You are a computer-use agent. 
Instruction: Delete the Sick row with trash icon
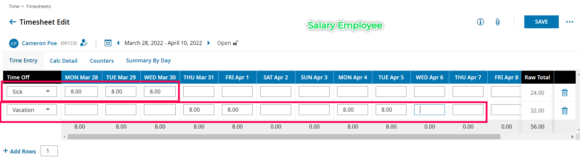click(x=565, y=92)
